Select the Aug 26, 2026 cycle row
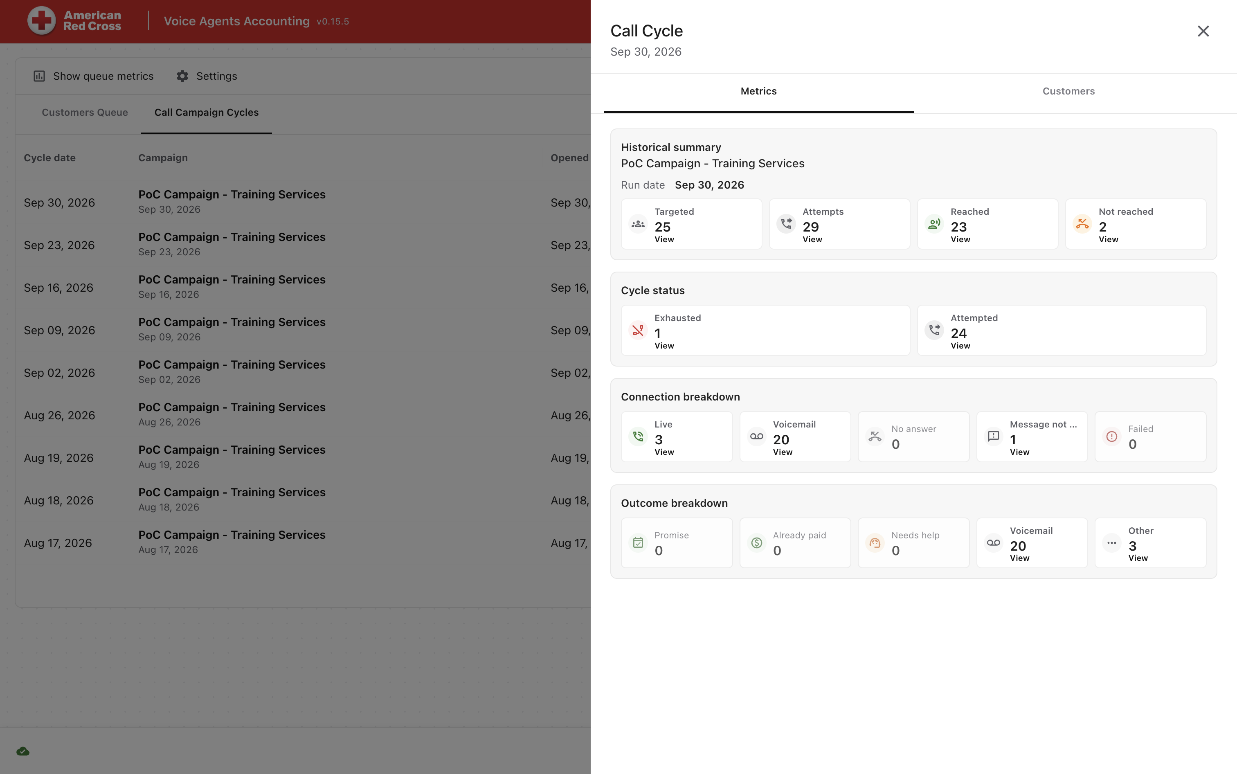Image resolution: width=1237 pixels, height=774 pixels. tap(303, 415)
